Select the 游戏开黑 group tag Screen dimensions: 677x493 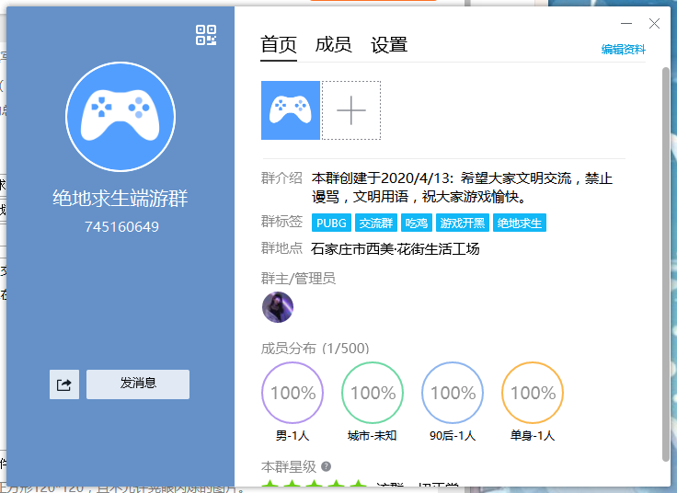coord(463,223)
